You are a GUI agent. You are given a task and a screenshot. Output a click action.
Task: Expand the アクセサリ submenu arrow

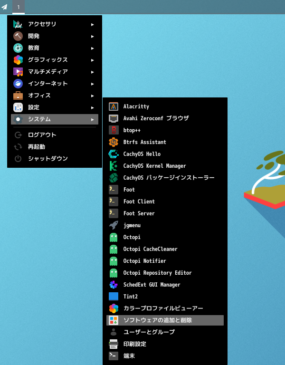click(92, 24)
